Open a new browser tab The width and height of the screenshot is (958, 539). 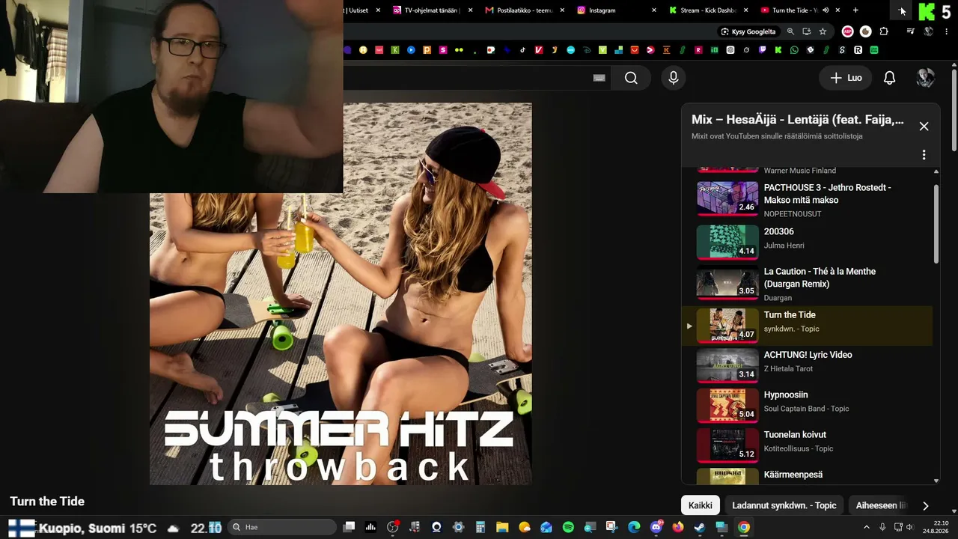tap(855, 10)
